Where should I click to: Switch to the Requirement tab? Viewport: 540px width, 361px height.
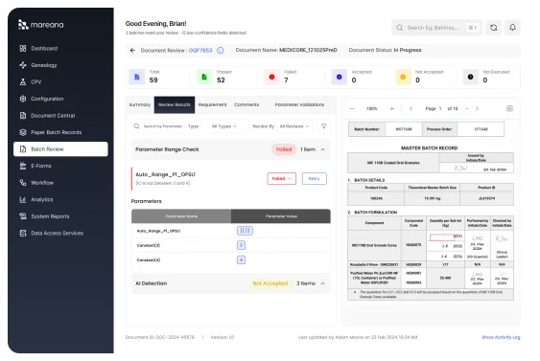point(213,104)
